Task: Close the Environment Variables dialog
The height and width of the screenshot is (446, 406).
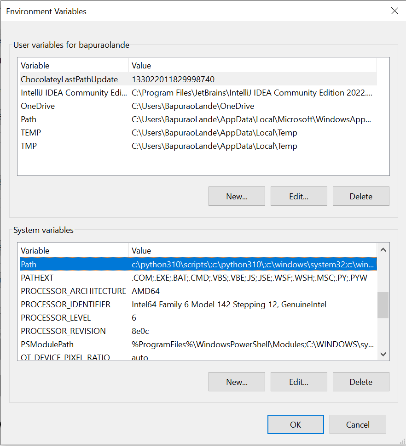Action: [x=394, y=11]
